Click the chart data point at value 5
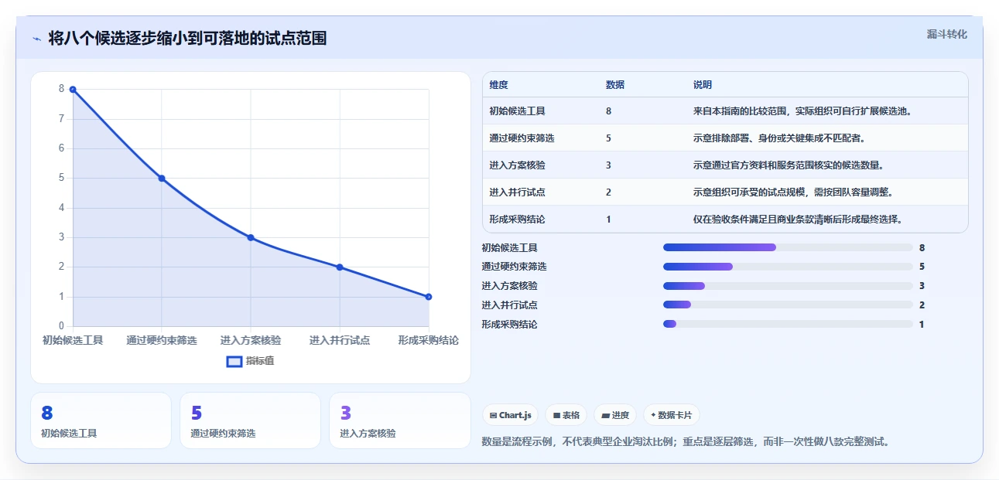The image size is (999, 480). 162,179
